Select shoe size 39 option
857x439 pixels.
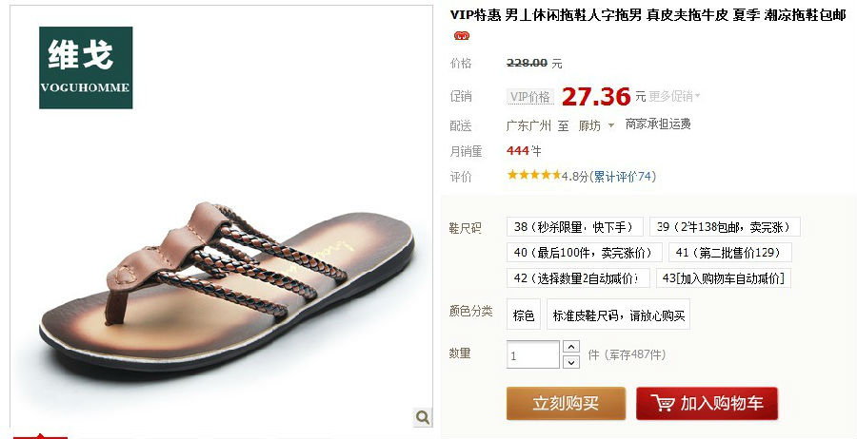point(725,227)
